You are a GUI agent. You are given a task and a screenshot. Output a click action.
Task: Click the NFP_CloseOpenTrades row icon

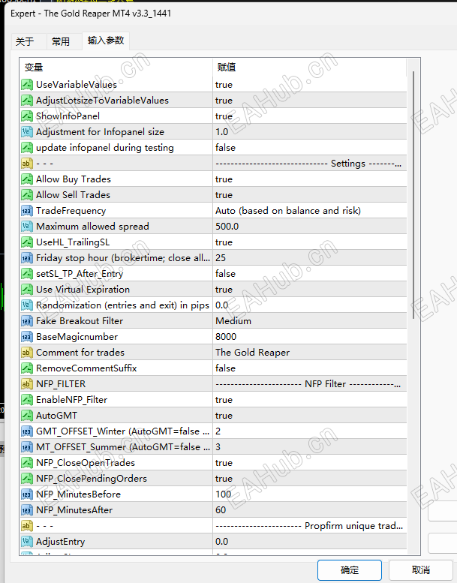(27, 462)
